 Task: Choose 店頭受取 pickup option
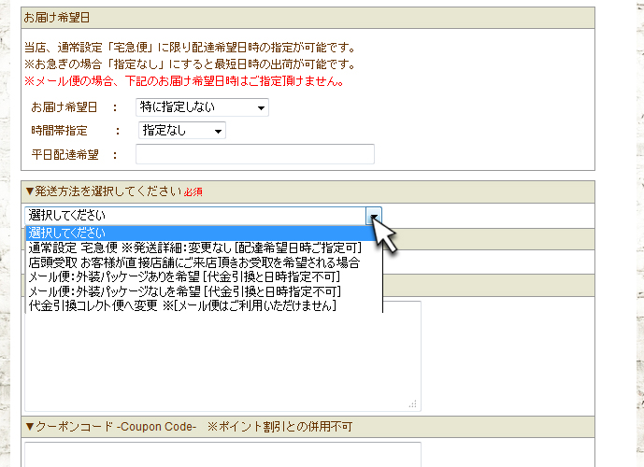[x=194, y=262]
